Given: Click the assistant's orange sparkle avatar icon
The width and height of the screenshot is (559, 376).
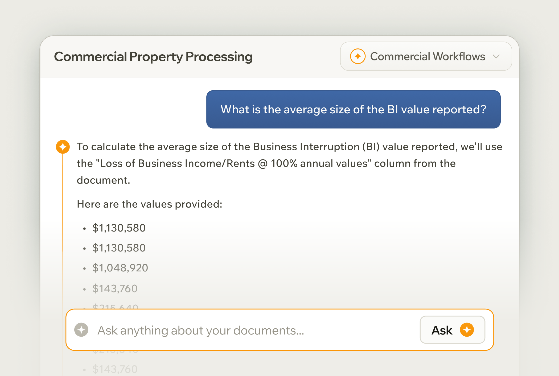Looking at the screenshot, I should [63, 147].
